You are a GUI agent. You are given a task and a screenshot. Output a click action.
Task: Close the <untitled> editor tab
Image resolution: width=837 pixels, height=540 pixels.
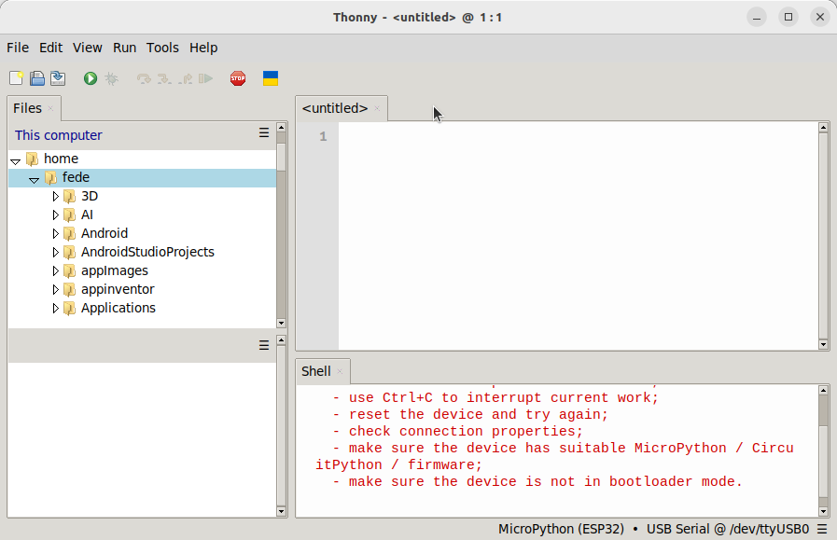click(377, 108)
